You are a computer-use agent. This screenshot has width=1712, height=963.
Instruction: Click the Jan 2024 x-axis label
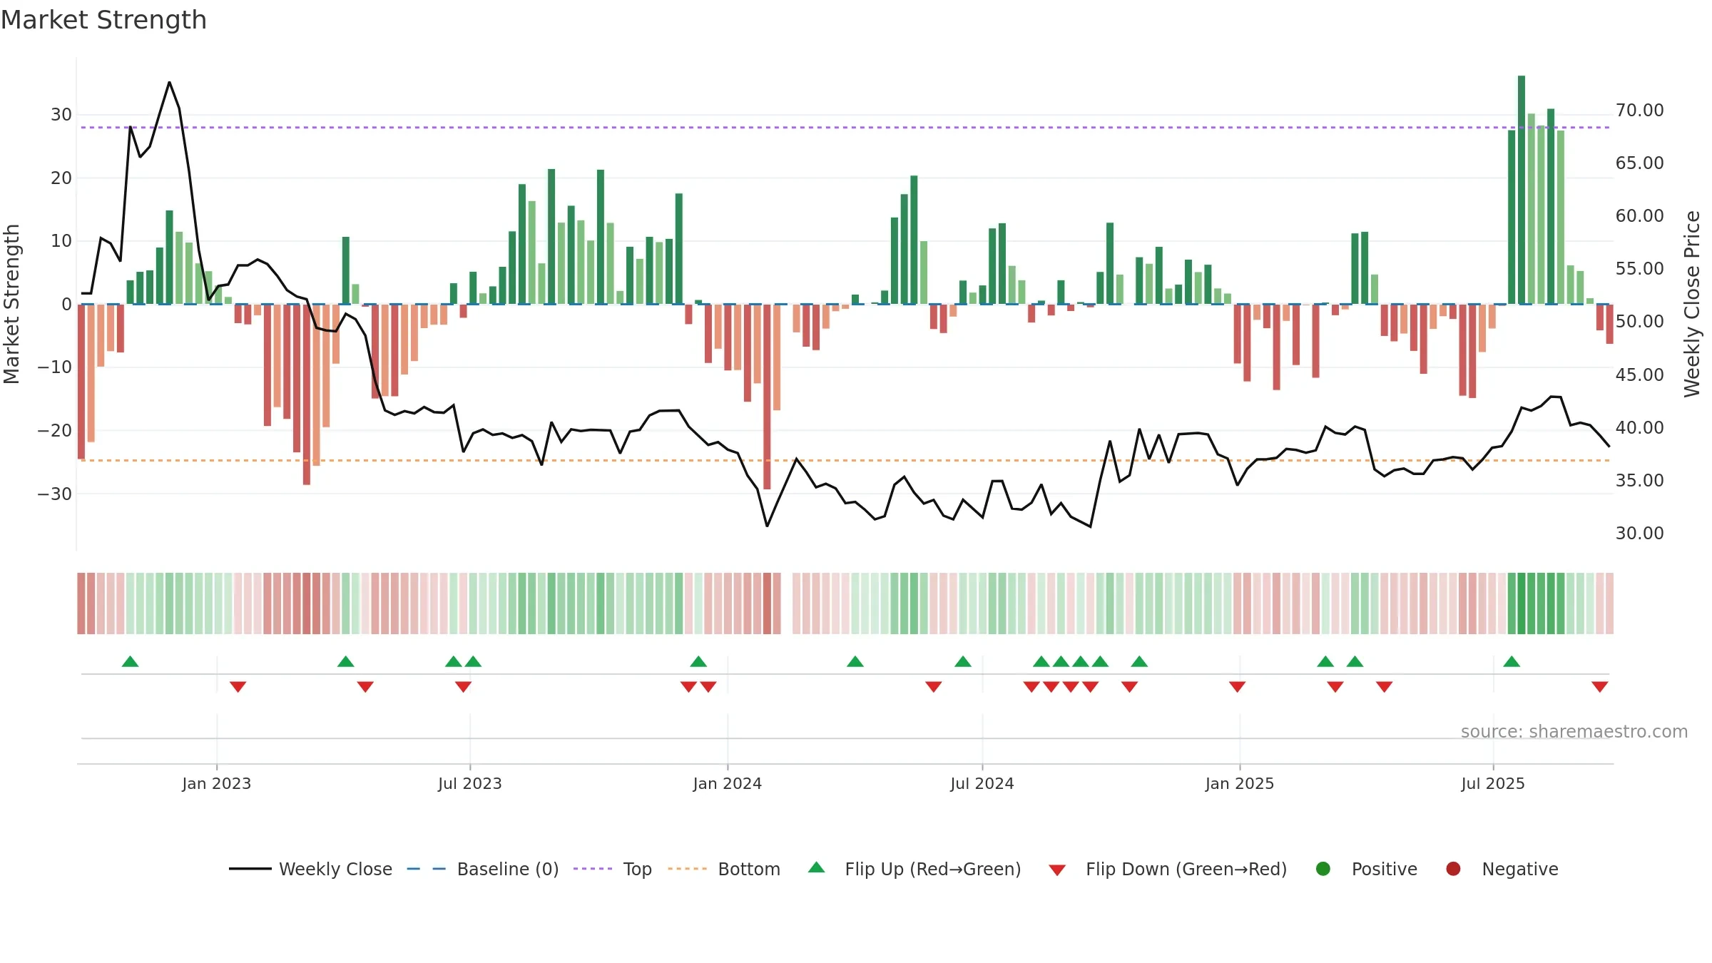[728, 783]
